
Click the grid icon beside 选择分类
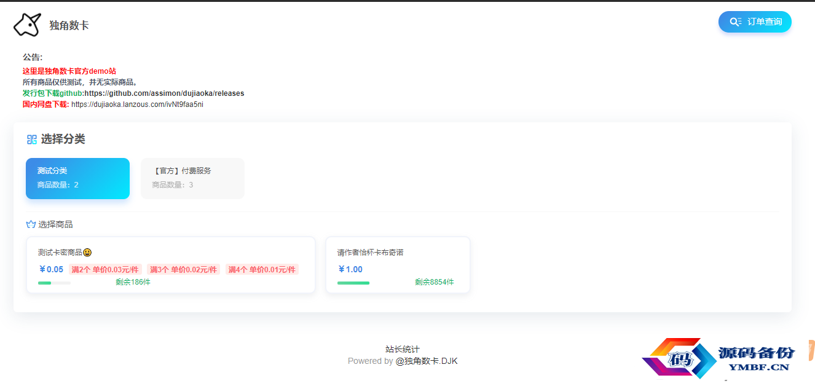click(x=32, y=140)
